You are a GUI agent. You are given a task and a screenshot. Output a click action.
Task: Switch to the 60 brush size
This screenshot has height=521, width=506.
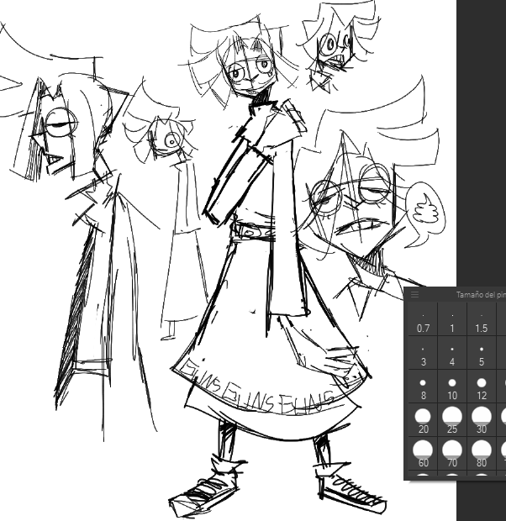[x=423, y=454]
